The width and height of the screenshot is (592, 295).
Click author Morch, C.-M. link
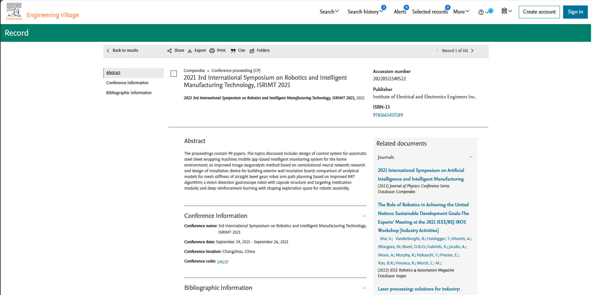pyautogui.click(x=429, y=263)
